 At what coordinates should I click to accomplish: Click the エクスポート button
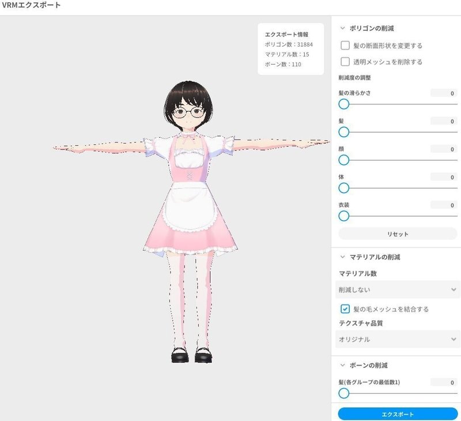coord(398,414)
